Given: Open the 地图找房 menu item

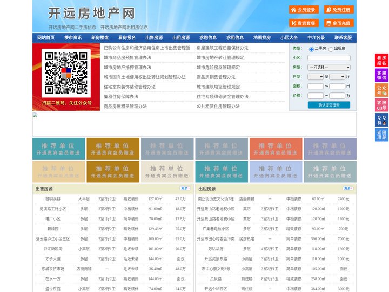Looking at the screenshot, I should point(262,38).
